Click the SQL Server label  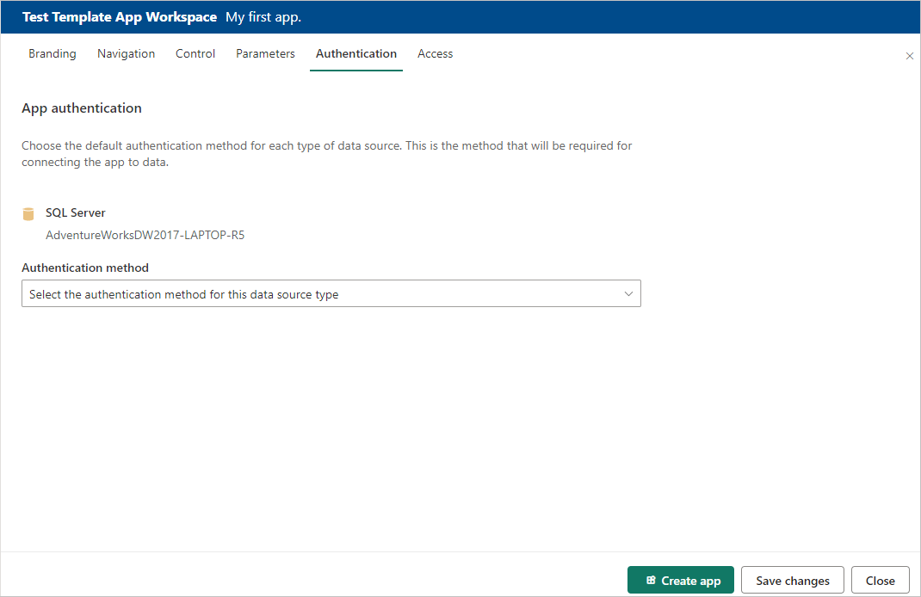[76, 212]
